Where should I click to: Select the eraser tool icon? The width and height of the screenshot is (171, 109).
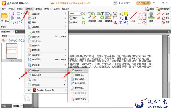(x=159, y=18)
